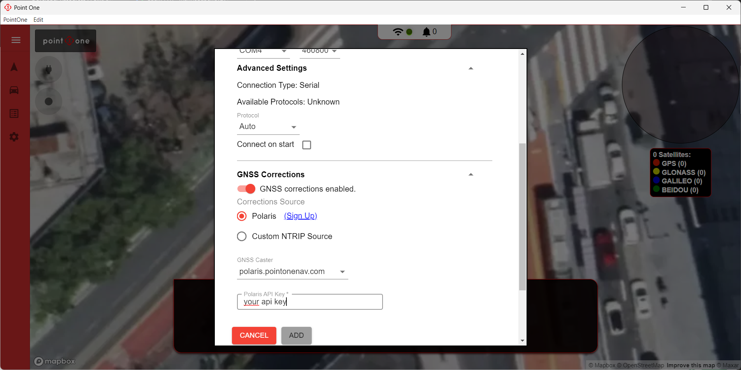Click the BEIDOU green legend dot
This screenshot has width=741, height=370.
point(656,189)
